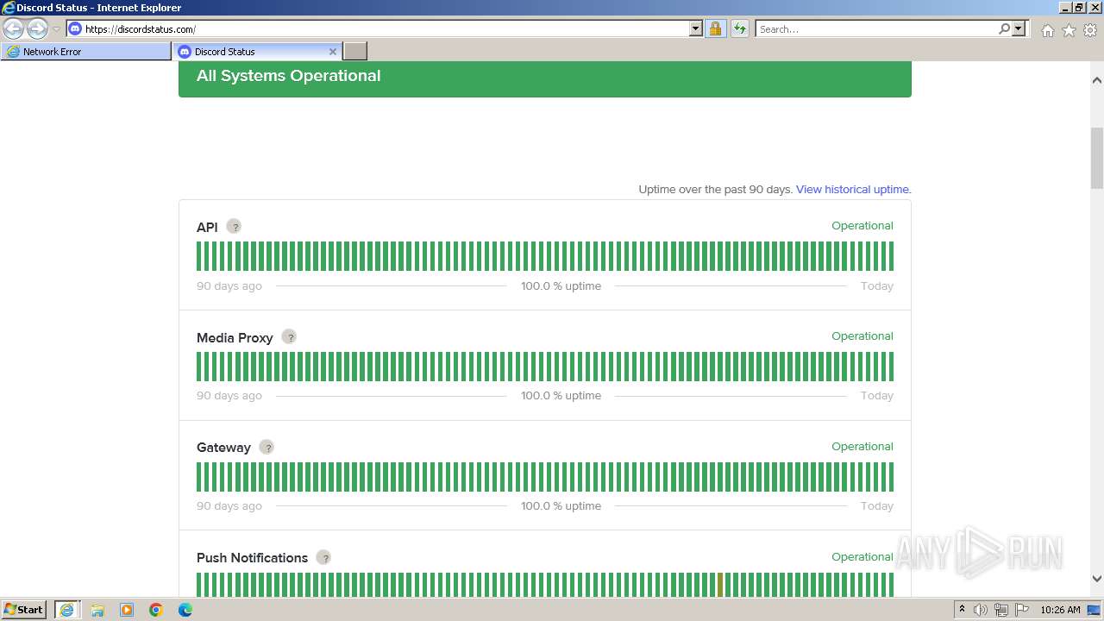Launch Microsoft Edge from the taskbar
1104x621 pixels.
(185, 610)
